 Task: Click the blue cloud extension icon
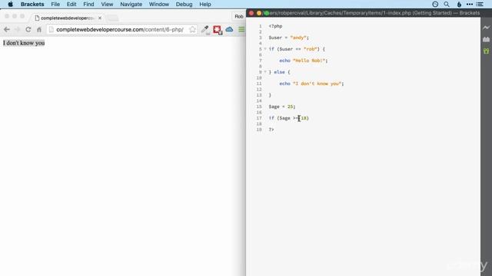(229, 29)
